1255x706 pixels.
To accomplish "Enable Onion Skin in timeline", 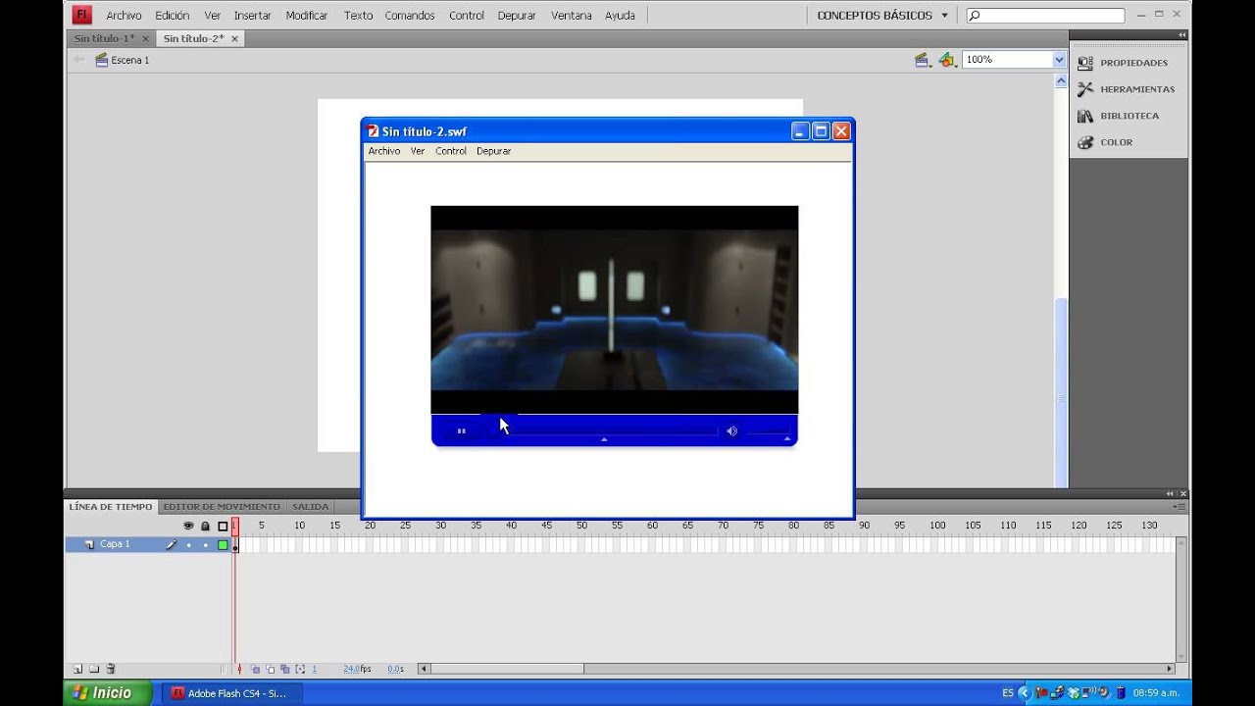I will (256, 669).
